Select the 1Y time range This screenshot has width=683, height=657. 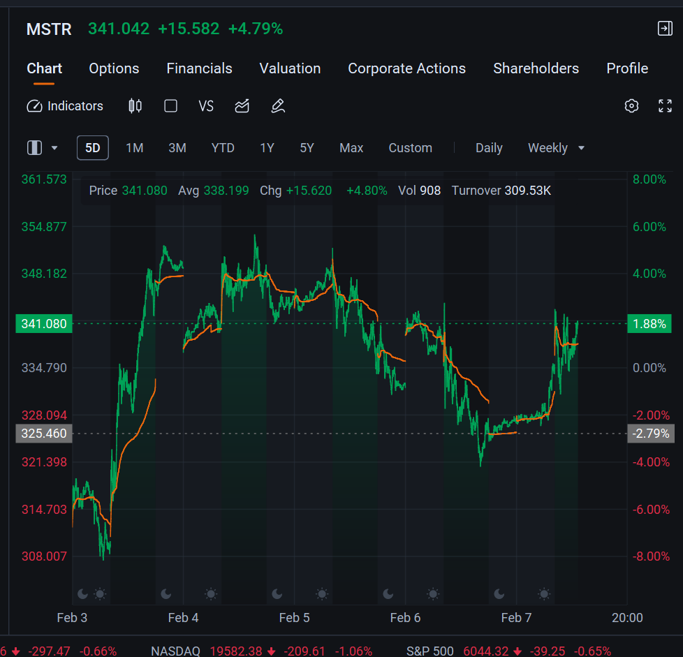267,148
